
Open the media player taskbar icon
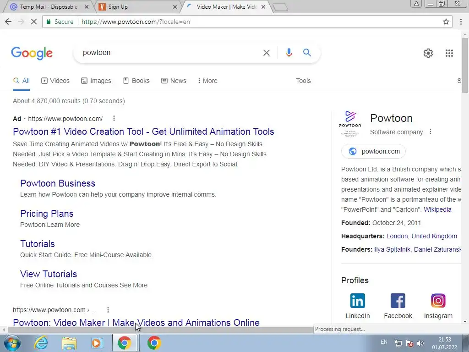(x=97, y=343)
